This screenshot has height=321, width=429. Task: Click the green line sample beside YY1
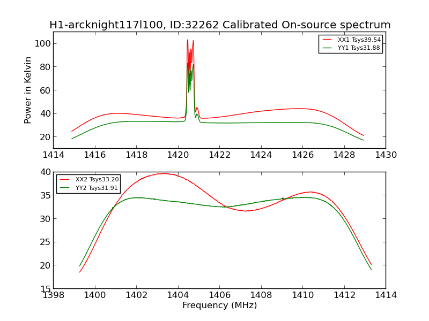click(x=327, y=48)
